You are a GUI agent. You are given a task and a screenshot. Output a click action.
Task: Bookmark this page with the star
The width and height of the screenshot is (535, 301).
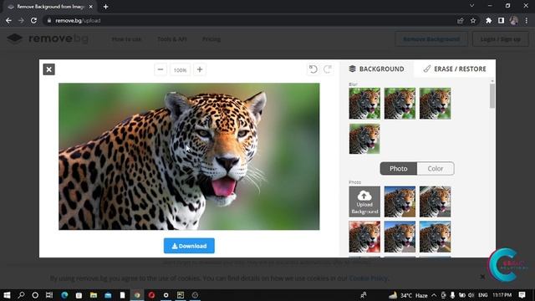[x=473, y=20]
